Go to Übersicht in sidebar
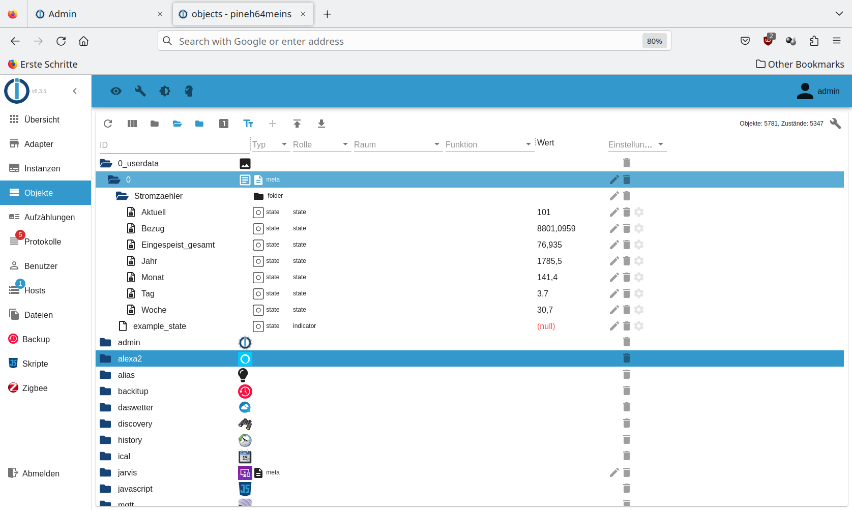852x510 pixels. [46, 119]
